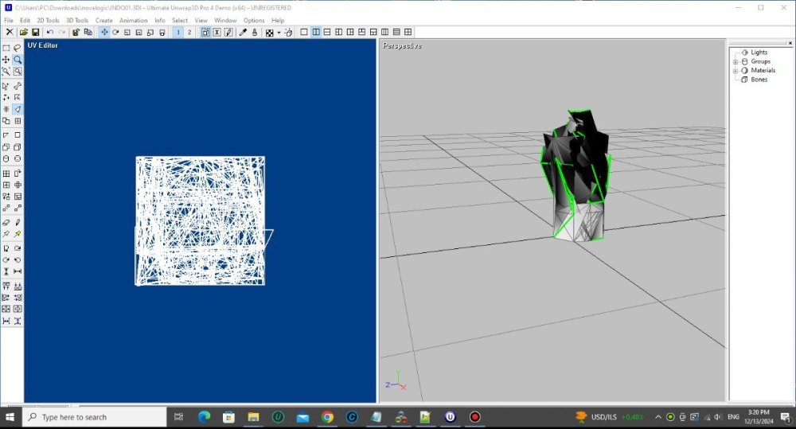
Task: Click the eyedropper icon in toolbar
Action: [243, 33]
